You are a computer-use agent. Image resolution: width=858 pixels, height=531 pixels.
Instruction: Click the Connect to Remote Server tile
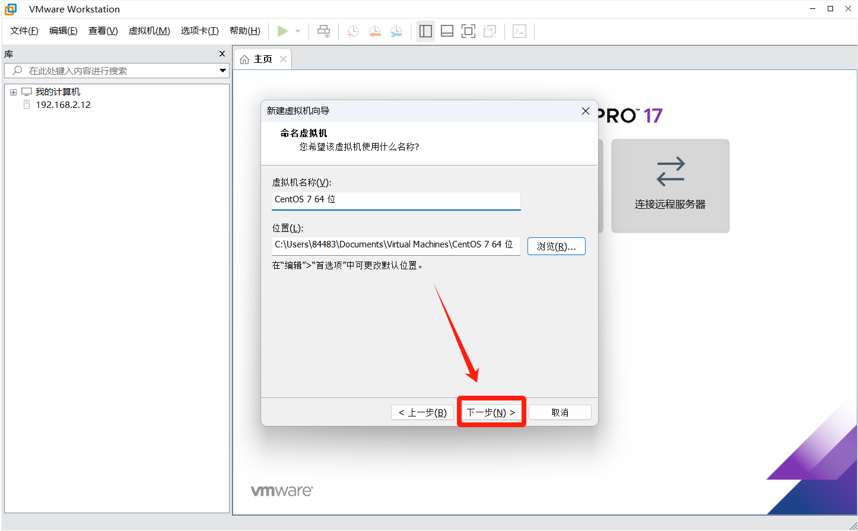click(670, 186)
